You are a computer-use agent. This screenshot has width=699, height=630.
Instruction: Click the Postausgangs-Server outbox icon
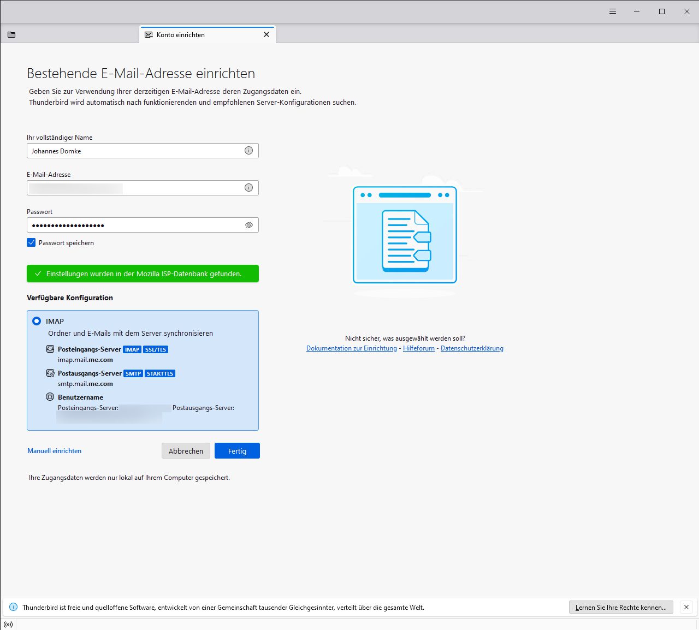(50, 373)
